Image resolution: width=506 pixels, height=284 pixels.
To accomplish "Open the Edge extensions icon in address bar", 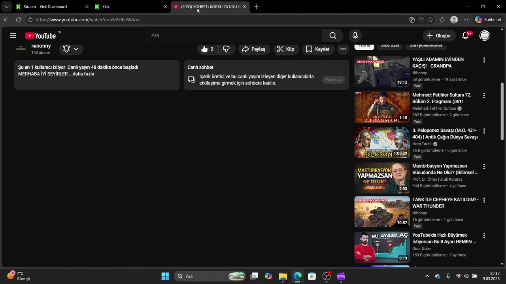I will click(x=421, y=20).
